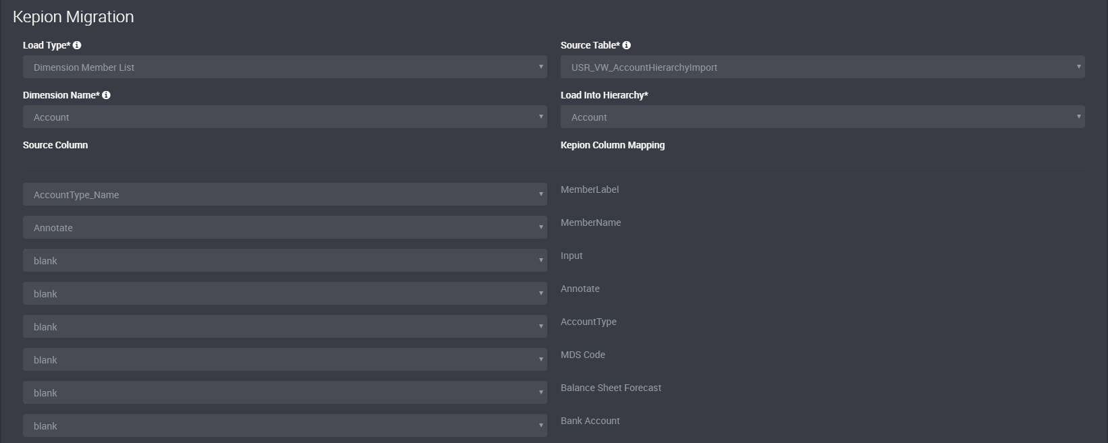This screenshot has width=1108, height=443.
Task: Click the Annotate mapping label
Action: [580, 289]
